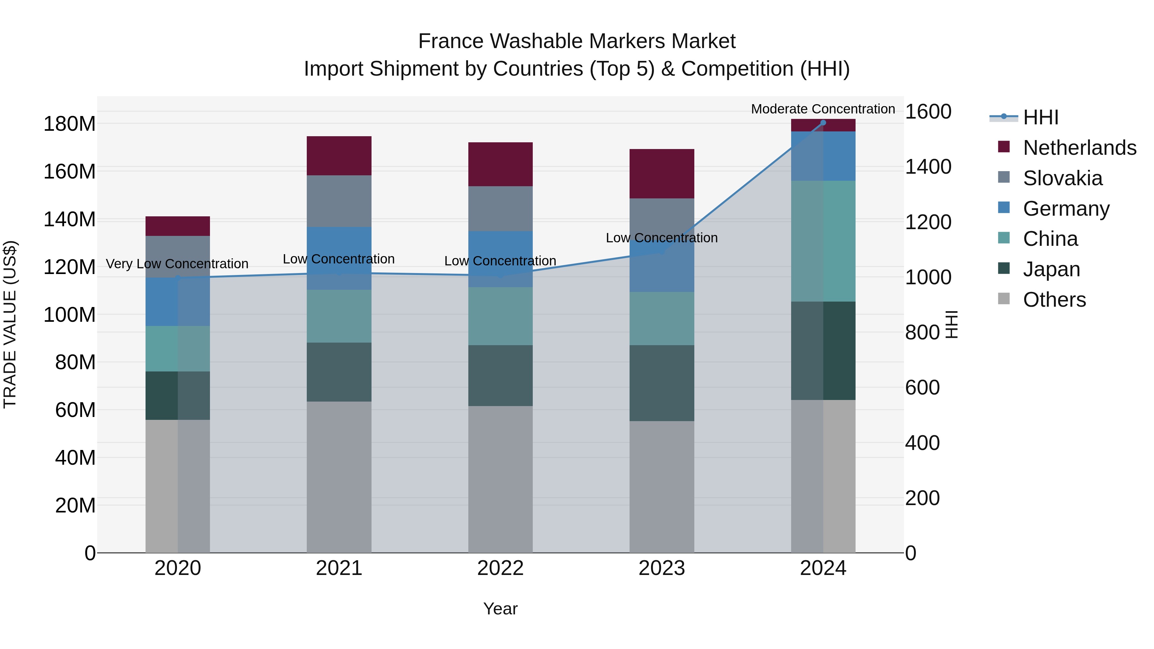Click the Netherlands segment of 2020 bar
The image size is (1154, 649).
click(178, 226)
